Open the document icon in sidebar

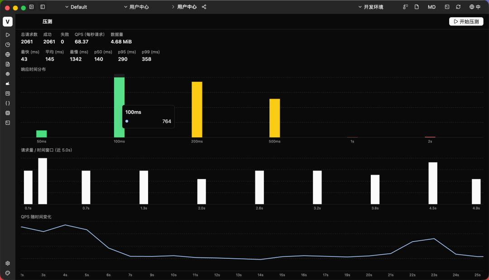click(8, 64)
